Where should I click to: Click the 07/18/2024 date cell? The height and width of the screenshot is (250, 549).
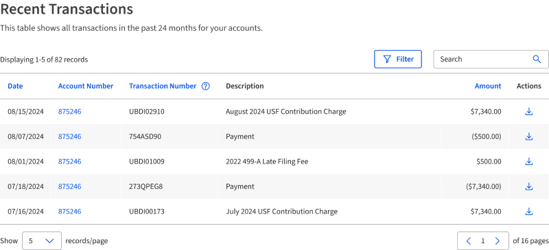25,186
